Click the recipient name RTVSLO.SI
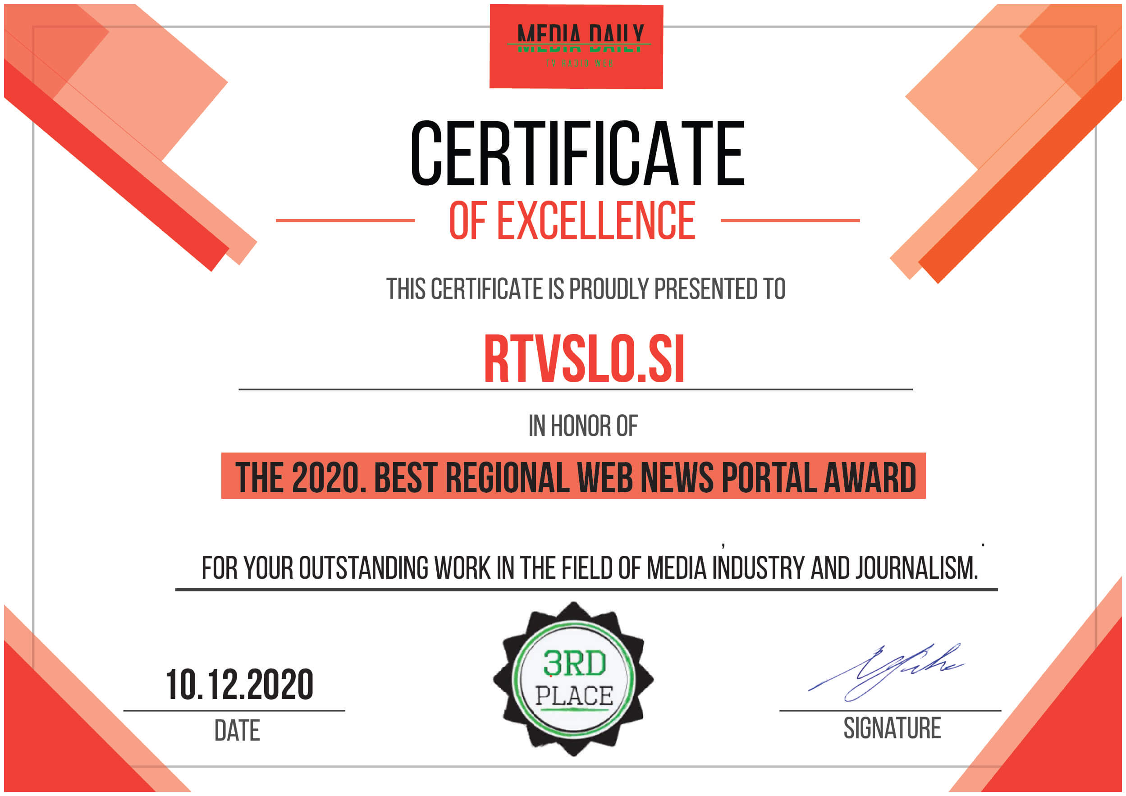 [x=584, y=359]
